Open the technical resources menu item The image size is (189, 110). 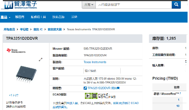58,17
